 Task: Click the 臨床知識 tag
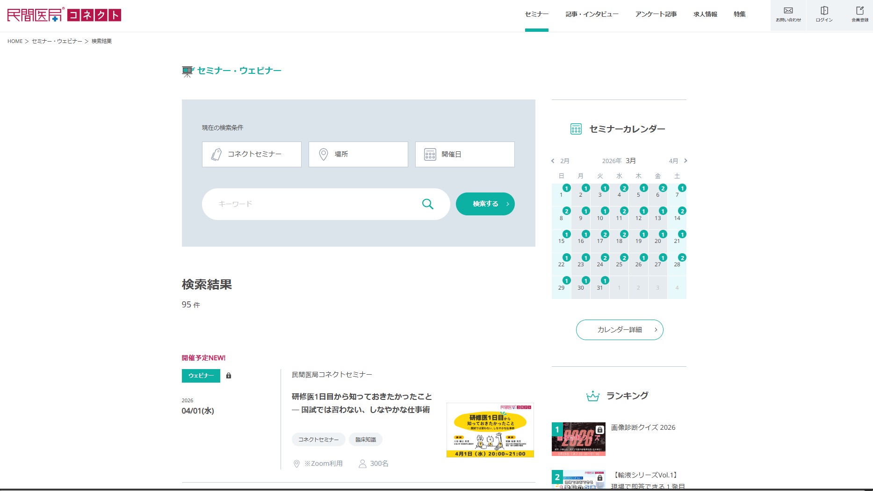coord(365,440)
